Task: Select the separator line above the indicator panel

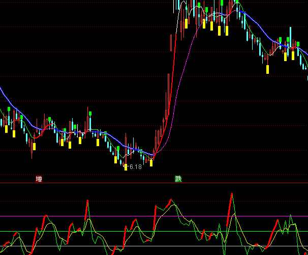Action: click(x=152, y=183)
